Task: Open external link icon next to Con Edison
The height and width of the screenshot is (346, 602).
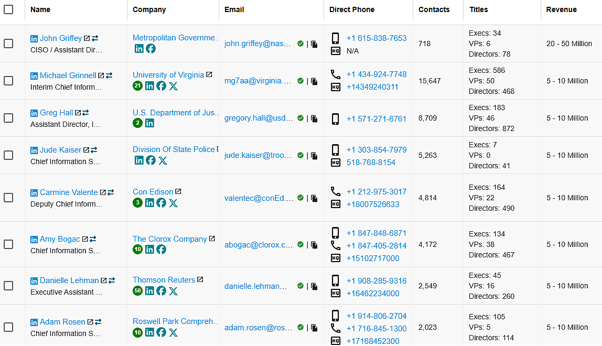Action: [x=178, y=192]
